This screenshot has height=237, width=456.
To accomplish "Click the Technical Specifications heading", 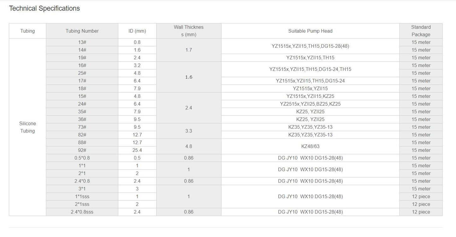I will pyautogui.click(x=44, y=9).
